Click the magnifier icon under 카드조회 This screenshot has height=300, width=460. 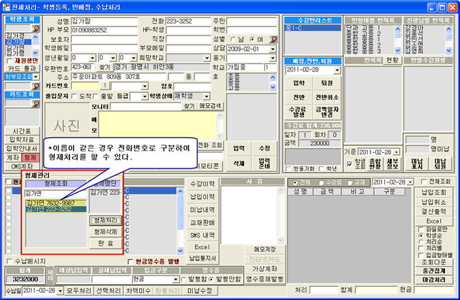pyautogui.click(x=36, y=103)
